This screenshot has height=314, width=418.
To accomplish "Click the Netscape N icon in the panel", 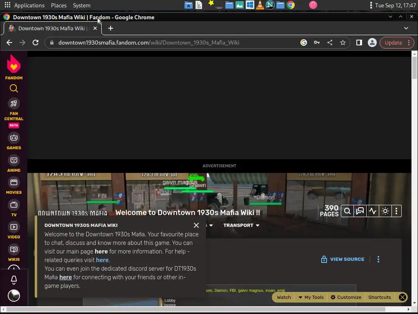I will (270, 5).
